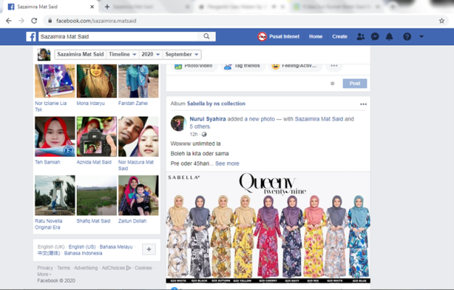
Task: Click the Facebook logo in the blue bar
Action: pyautogui.click(x=31, y=36)
